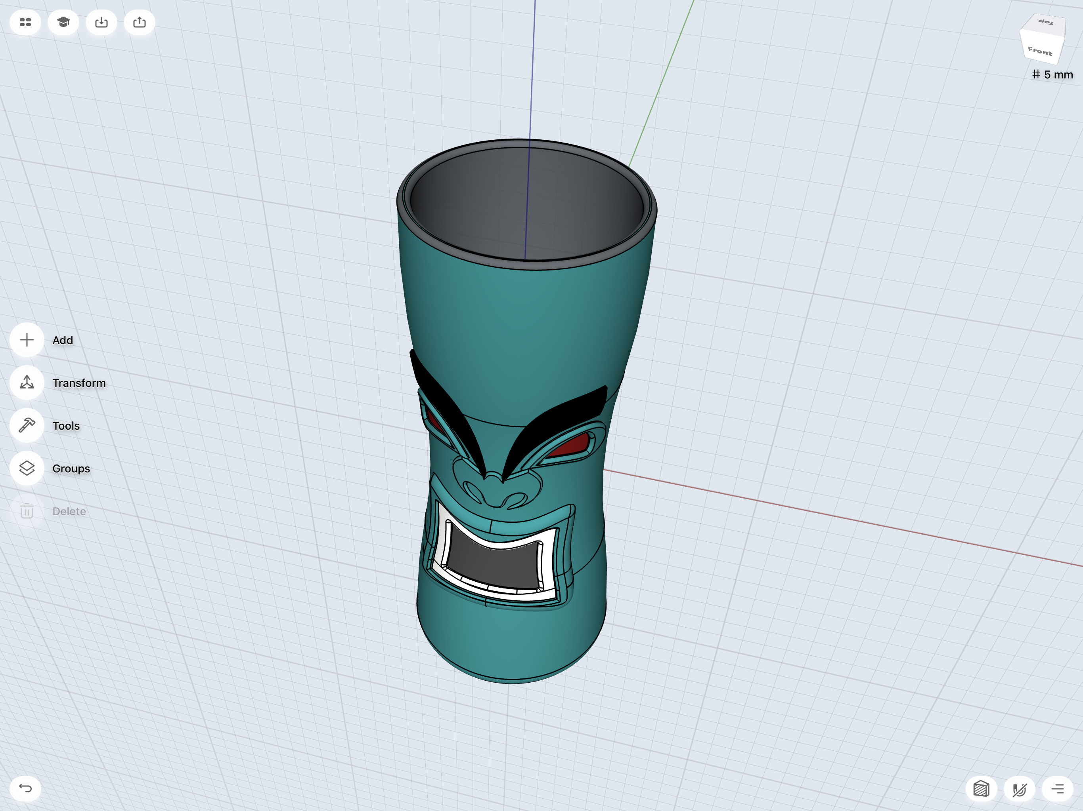Open the designs gallery grid icon
This screenshot has height=811, width=1083.
pos(25,23)
